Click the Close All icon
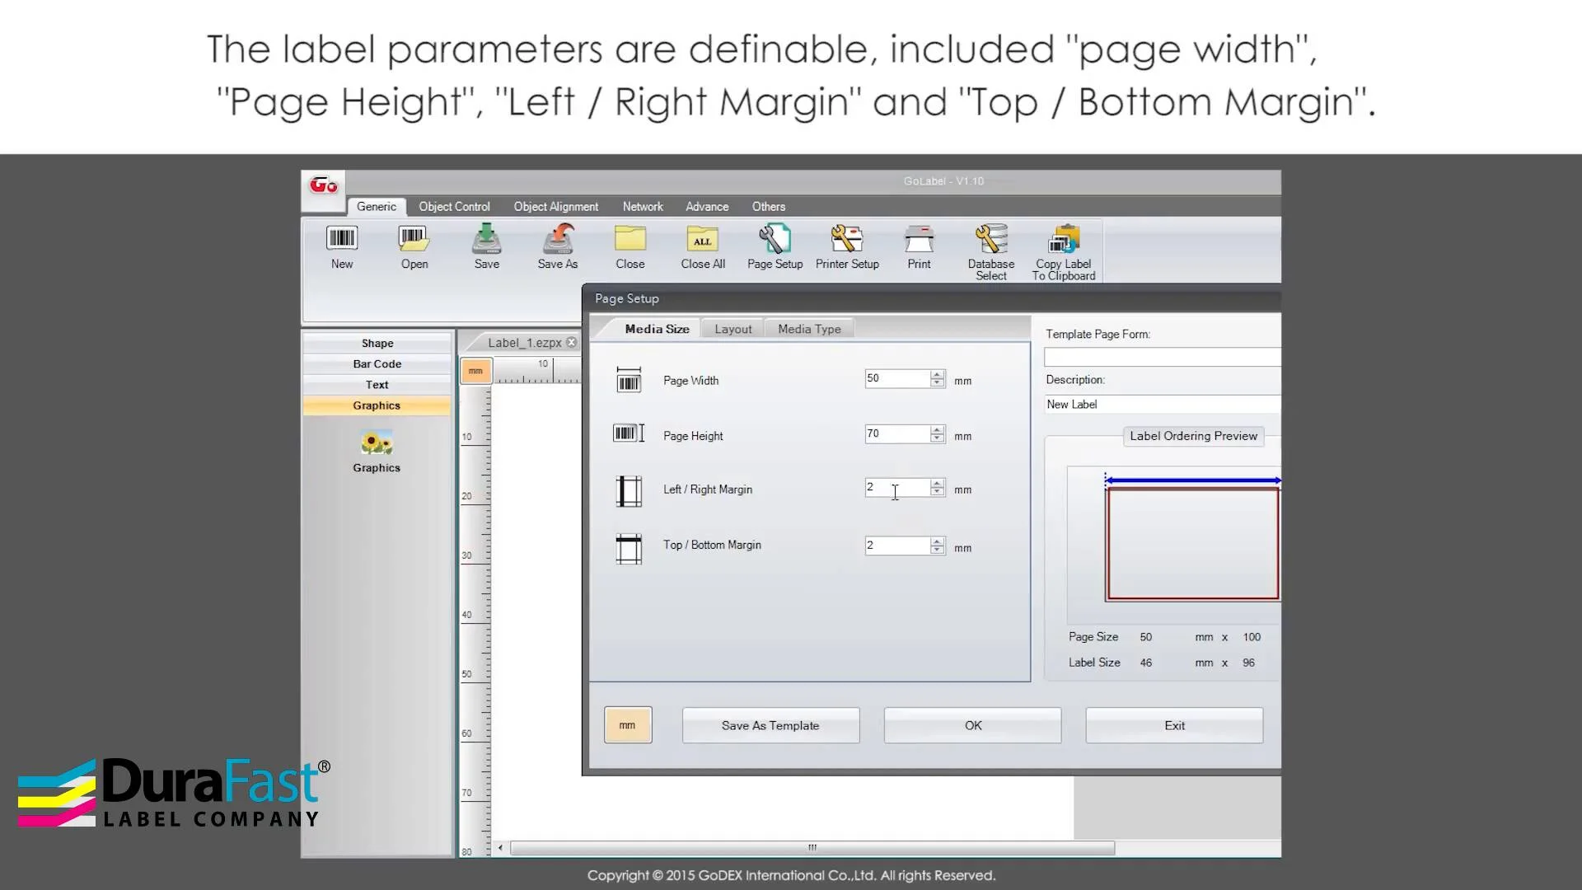 (x=702, y=240)
